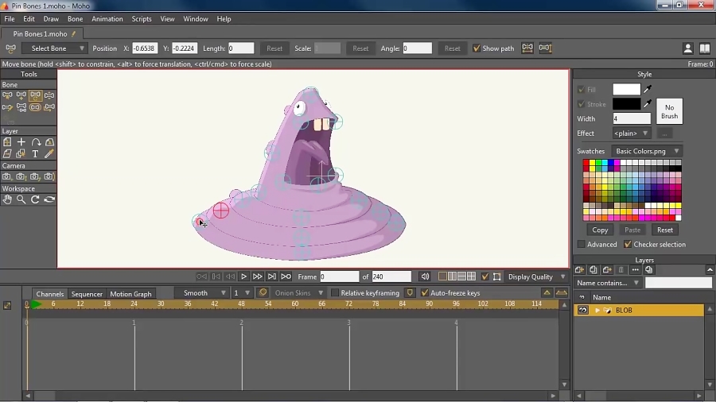Open the Basic Colors.png swatches dropdown

click(648, 151)
